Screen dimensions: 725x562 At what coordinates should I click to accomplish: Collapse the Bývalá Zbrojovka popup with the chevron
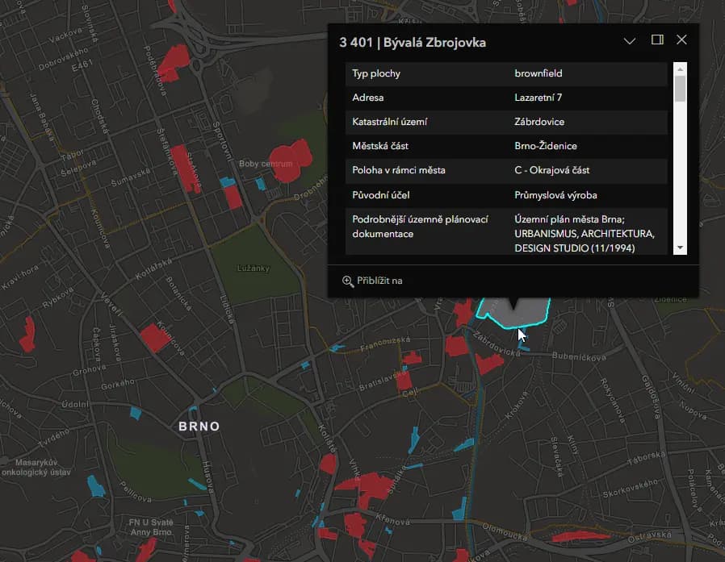pyautogui.click(x=630, y=40)
